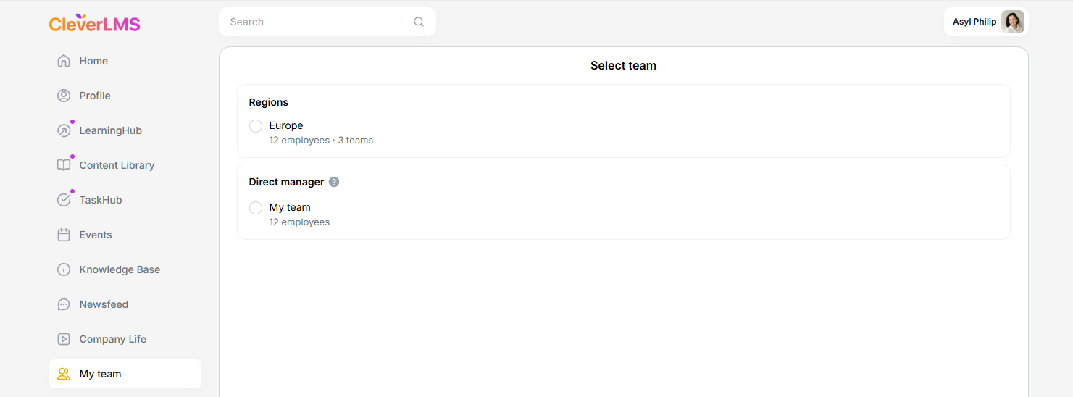
Task: Click the Direct manager help icon
Action: (x=334, y=182)
